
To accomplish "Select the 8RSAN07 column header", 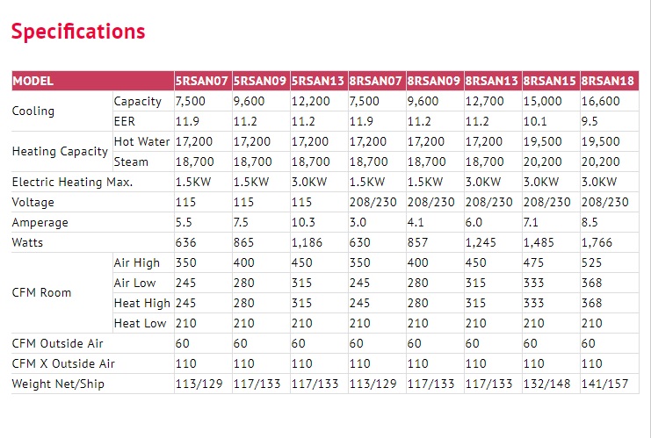I will [376, 81].
